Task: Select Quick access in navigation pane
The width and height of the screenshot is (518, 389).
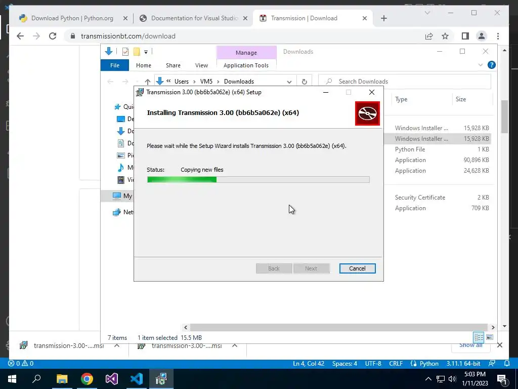Action: tap(124, 107)
